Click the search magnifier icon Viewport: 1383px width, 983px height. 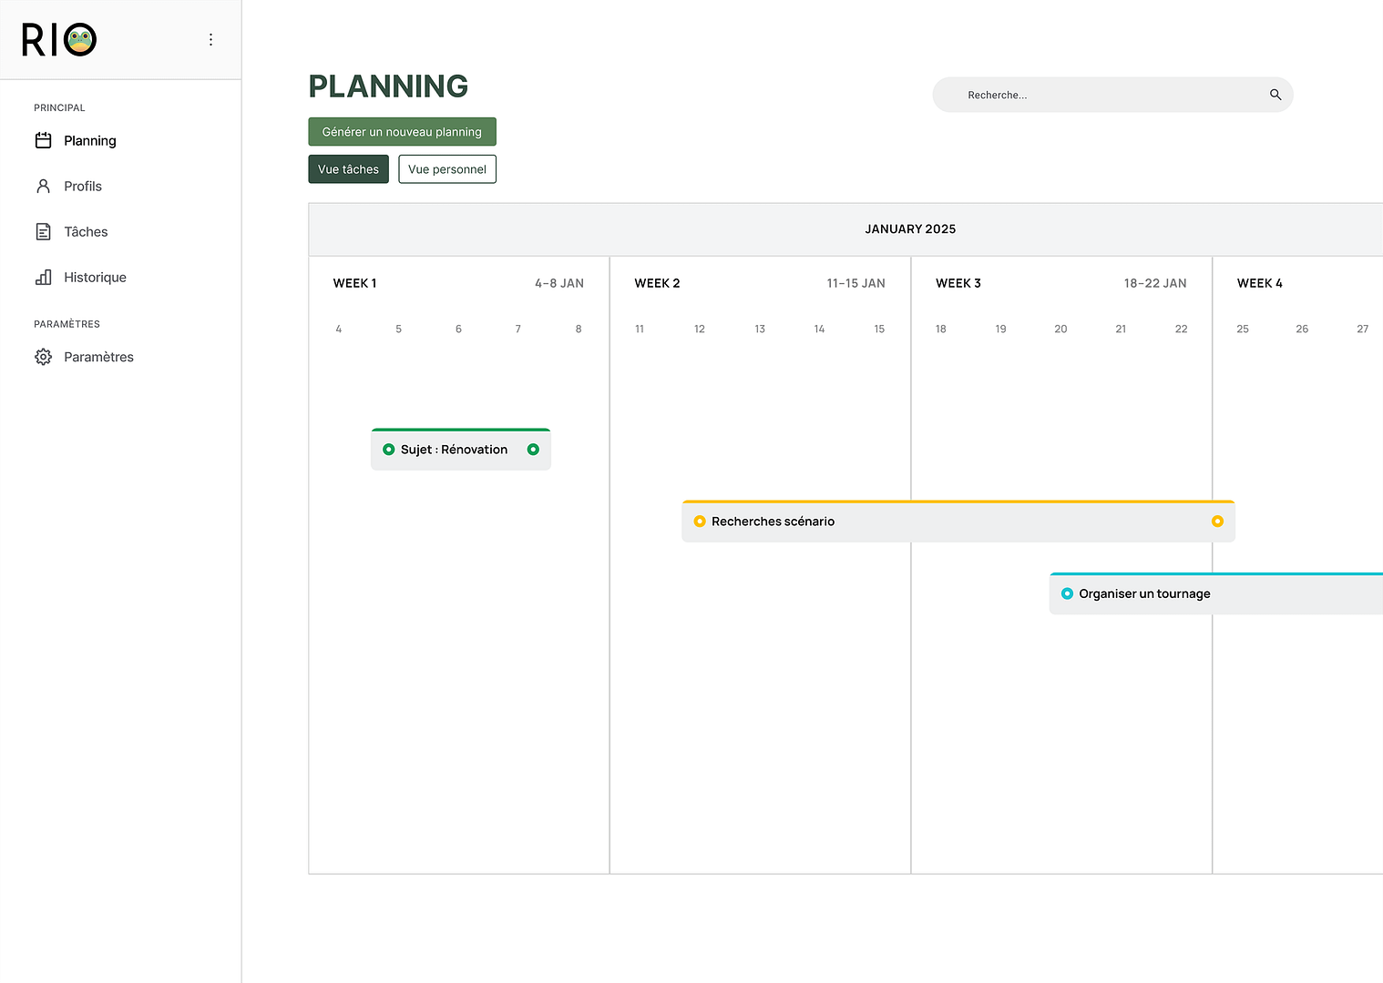pos(1275,94)
